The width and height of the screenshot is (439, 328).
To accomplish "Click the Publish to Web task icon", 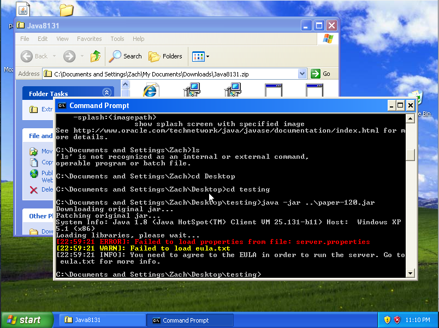I will click(34, 174).
